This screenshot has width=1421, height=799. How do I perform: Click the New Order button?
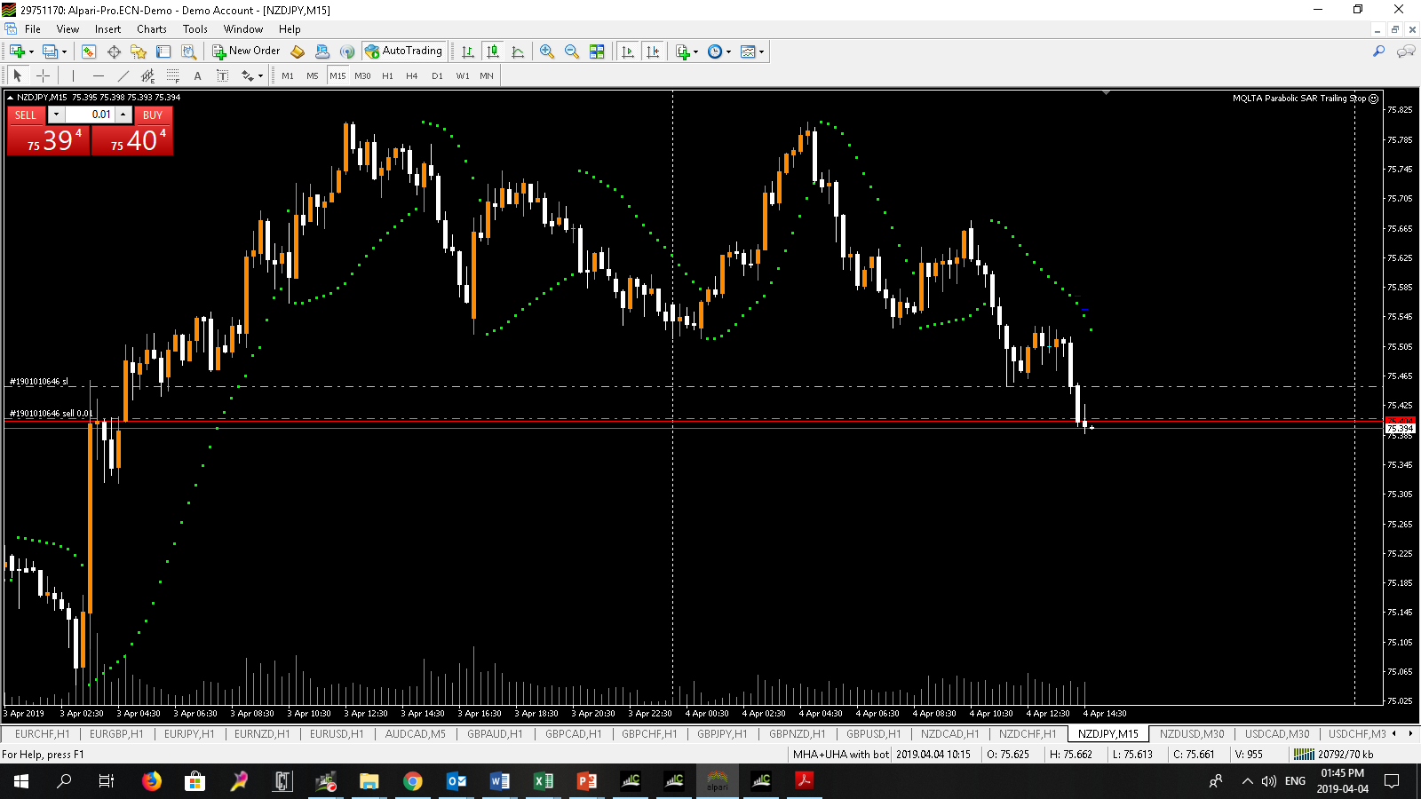coord(246,51)
